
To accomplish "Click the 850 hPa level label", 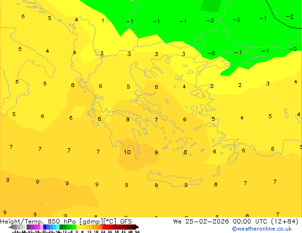I will (61, 222).
